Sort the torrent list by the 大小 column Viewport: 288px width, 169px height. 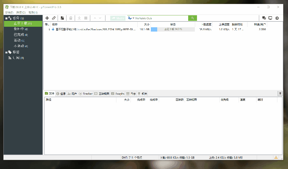pos(144,25)
